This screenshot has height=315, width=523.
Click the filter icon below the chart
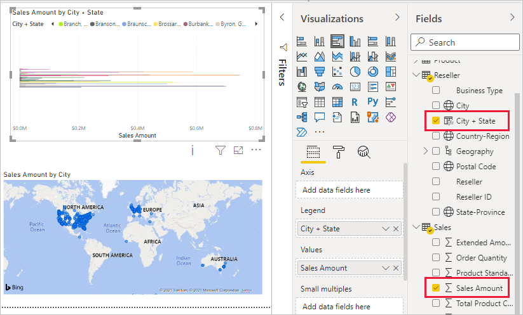coord(221,150)
